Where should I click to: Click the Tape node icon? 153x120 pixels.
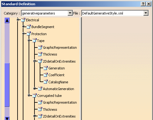pos(34,40)
